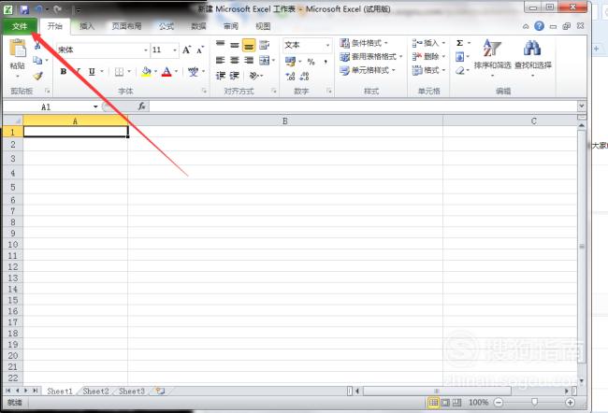
Task: Click the decrease indent icon
Action: point(220,76)
